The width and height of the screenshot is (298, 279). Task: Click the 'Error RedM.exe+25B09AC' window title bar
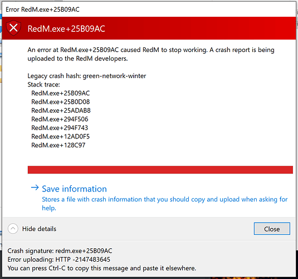pos(149,9)
